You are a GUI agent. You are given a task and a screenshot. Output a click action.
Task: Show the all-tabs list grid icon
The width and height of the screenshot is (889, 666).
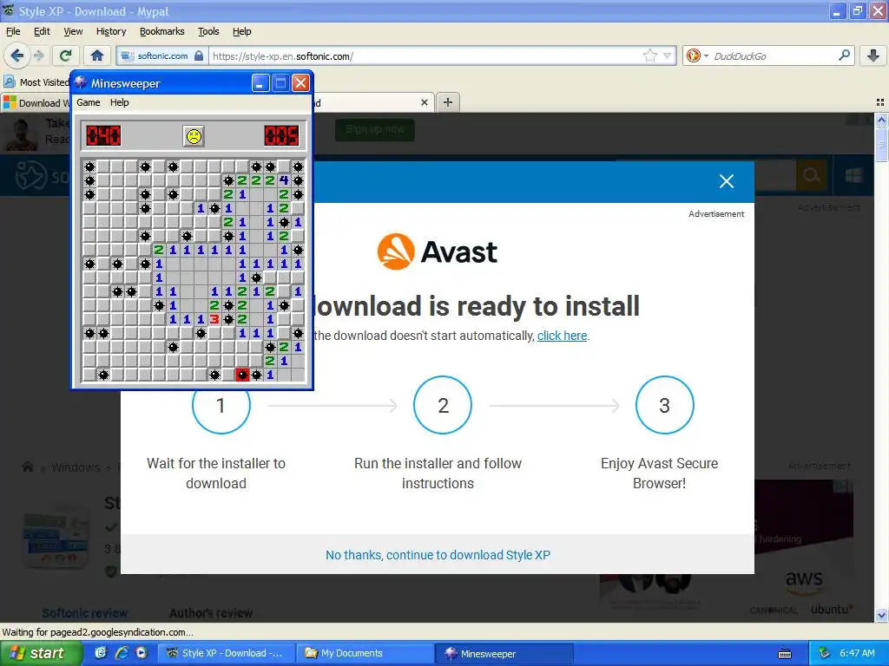880,102
